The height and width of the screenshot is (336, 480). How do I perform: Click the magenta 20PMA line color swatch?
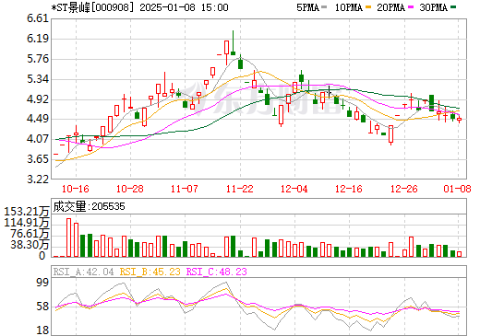point(411,7)
